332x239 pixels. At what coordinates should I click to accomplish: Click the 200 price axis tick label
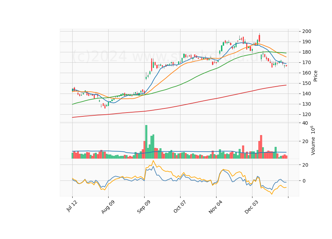point(307,32)
